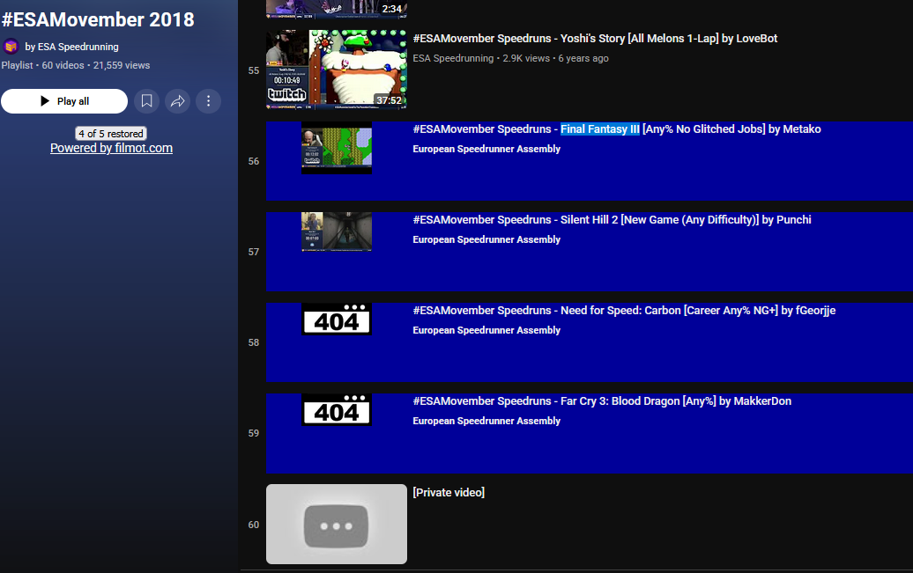Open Silent Hill 2 New Game title

tap(612, 220)
